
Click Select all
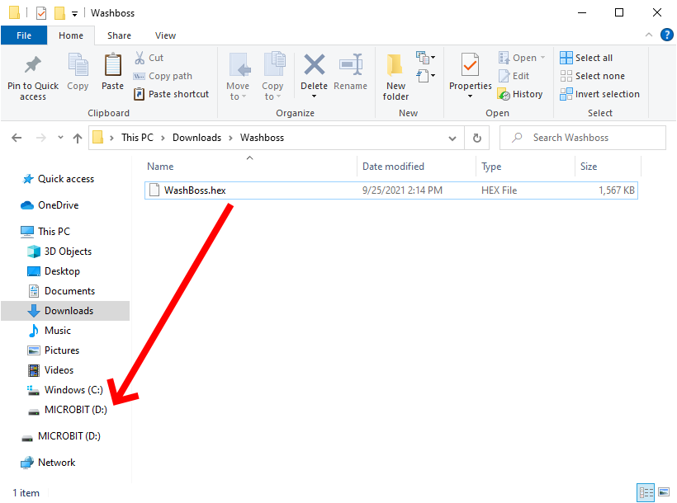[x=586, y=58]
